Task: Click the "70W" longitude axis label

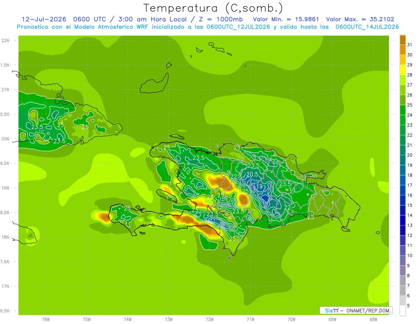Action: 292,319
